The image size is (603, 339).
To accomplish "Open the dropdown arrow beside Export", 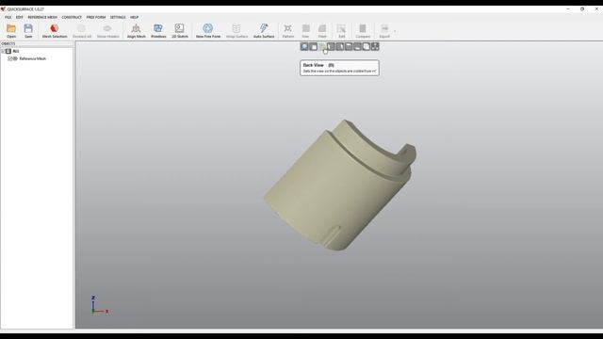I will click(x=395, y=31).
